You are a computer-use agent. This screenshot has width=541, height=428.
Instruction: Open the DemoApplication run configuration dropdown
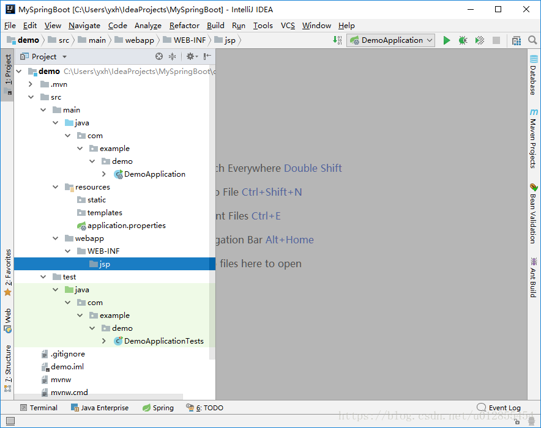(x=390, y=40)
